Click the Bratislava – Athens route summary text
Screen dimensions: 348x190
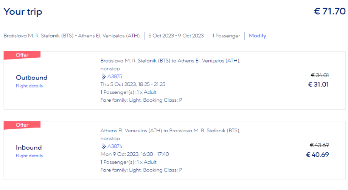pos(71,36)
